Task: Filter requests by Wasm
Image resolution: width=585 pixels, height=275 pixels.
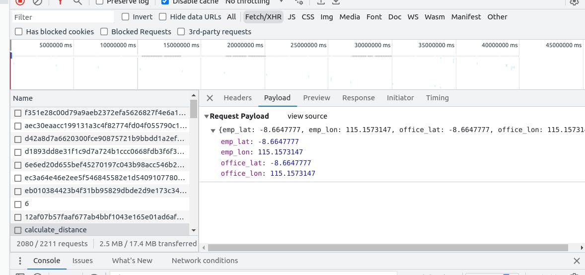Action: pos(435,17)
